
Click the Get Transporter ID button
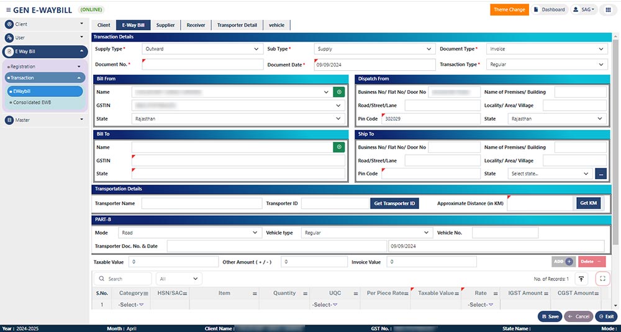pyautogui.click(x=395, y=203)
